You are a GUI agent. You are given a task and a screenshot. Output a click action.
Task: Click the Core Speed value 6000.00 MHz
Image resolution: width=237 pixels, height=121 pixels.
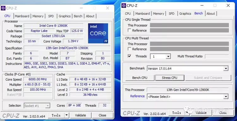(38, 79)
